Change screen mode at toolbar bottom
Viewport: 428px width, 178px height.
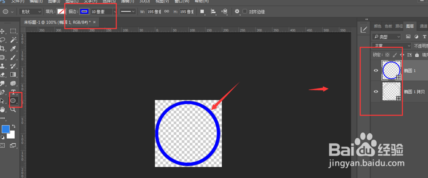13,145
